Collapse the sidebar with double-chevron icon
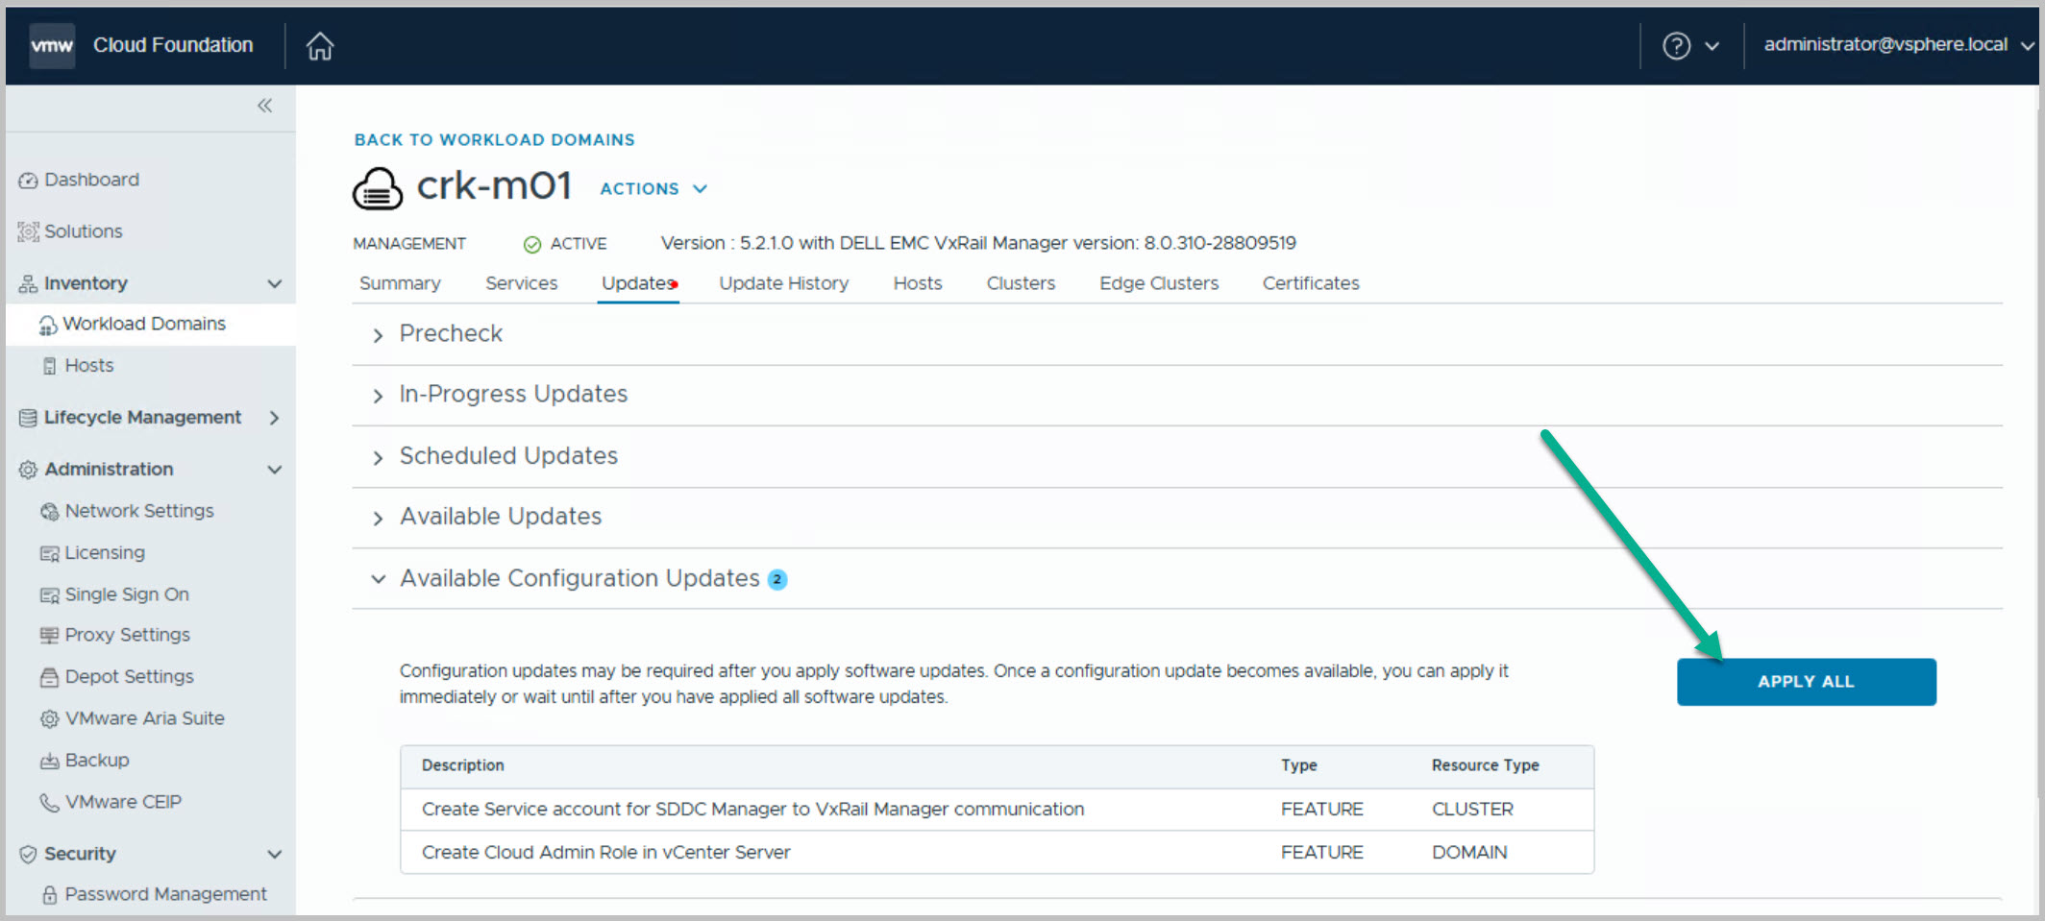Viewport: 2045px width, 921px height. pos(264,106)
